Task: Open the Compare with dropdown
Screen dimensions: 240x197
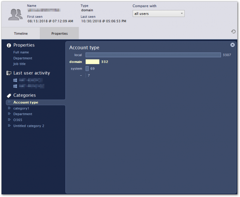Action: tap(158, 14)
